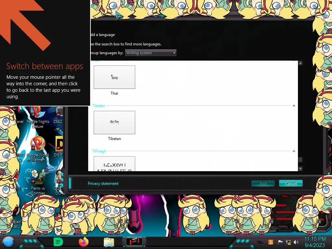
Task: Click the network status tray icon
Action: click(288, 242)
